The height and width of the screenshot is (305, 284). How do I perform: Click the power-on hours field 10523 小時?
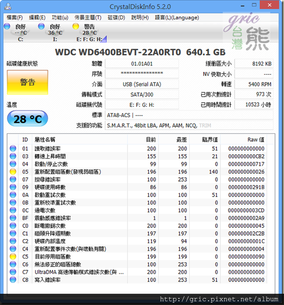pos(254,105)
